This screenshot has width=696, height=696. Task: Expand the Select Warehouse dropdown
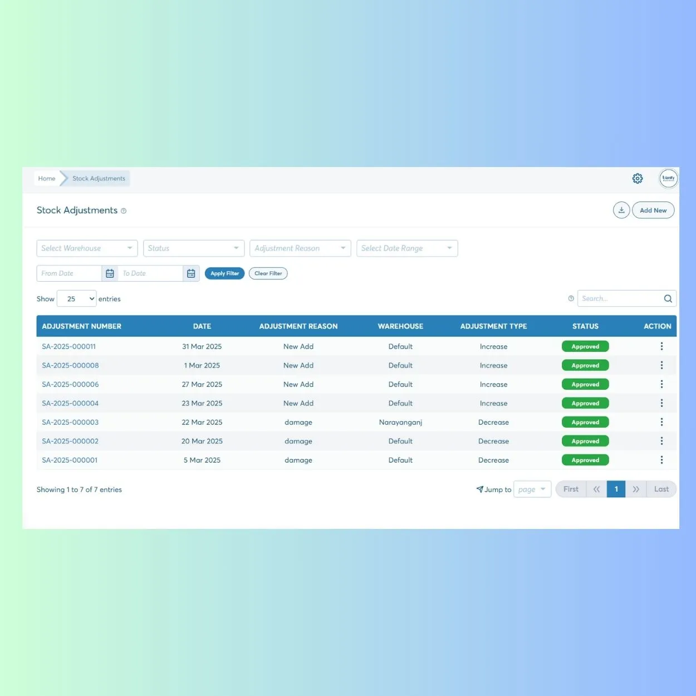coord(87,248)
